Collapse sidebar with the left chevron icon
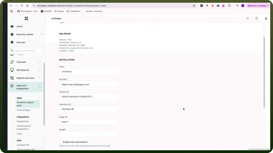 (45, 18)
